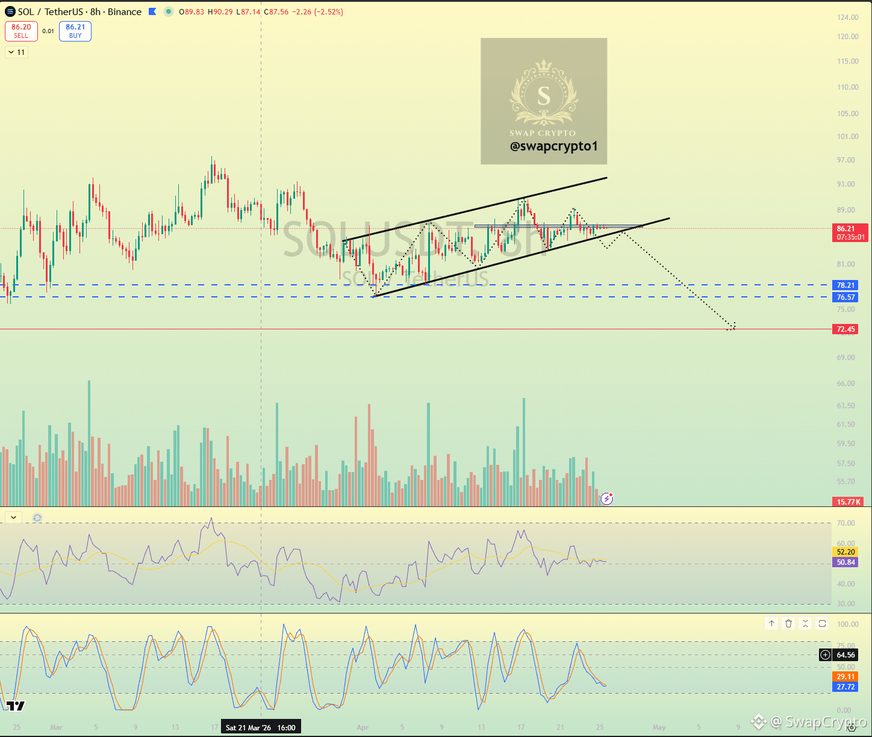
Task: Click the purple 50.84 RSI value label
Action: click(x=846, y=562)
